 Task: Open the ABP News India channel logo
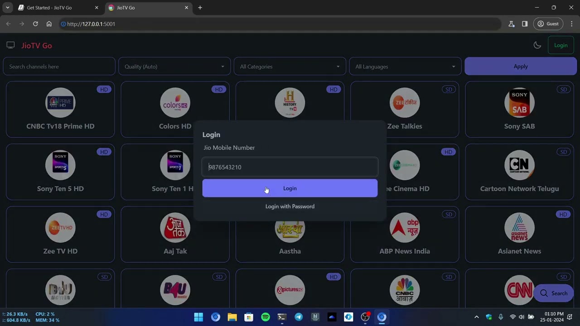(x=405, y=227)
